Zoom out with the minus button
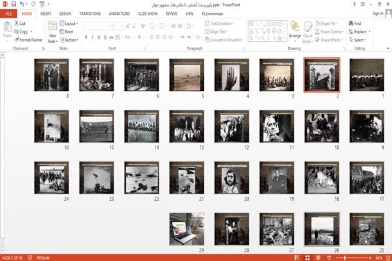Image resolution: width=392 pixels, height=261 pixels. click(337, 258)
